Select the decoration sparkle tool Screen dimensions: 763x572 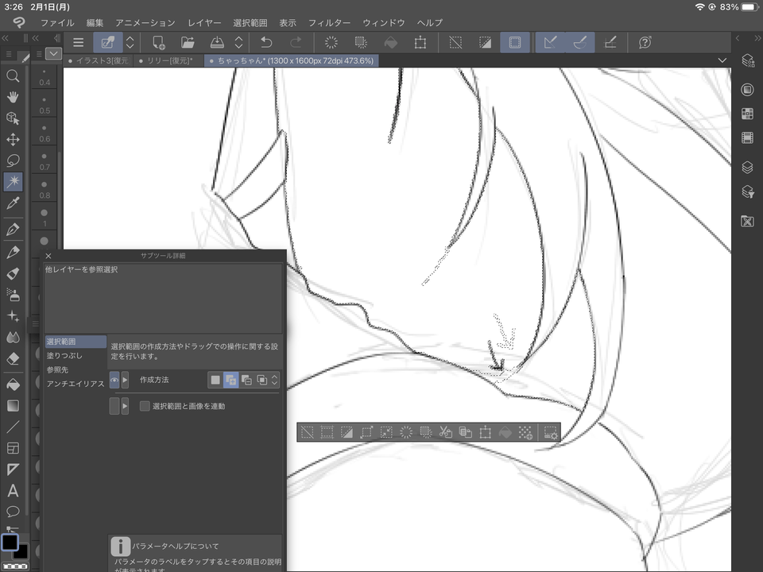[x=14, y=316]
